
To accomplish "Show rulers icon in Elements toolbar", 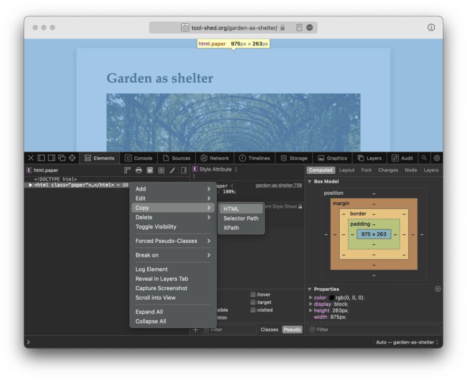I will click(128, 170).
